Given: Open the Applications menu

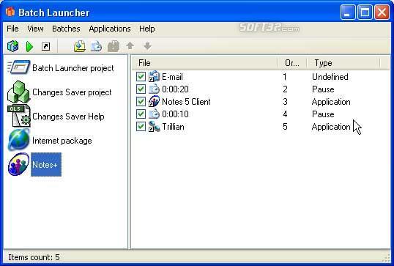Looking at the screenshot, I should pos(110,29).
